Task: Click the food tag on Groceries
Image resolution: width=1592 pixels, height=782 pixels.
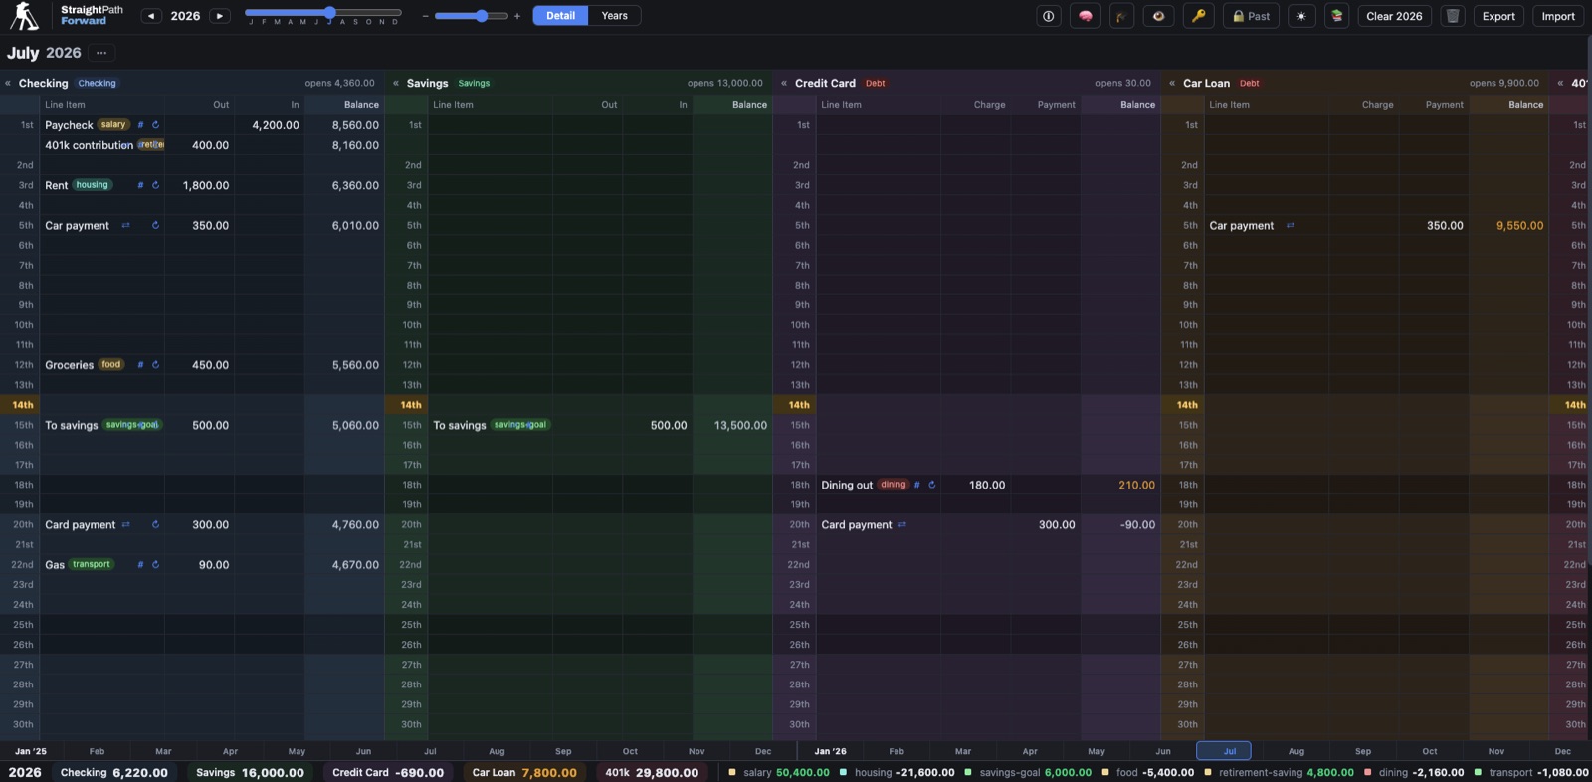Action: coord(111,365)
